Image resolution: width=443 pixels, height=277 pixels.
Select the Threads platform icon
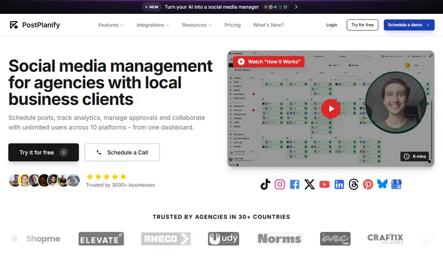coord(353,184)
